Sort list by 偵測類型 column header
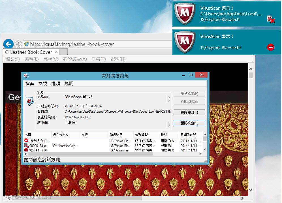The image size is (282, 203). tap(146, 135)
